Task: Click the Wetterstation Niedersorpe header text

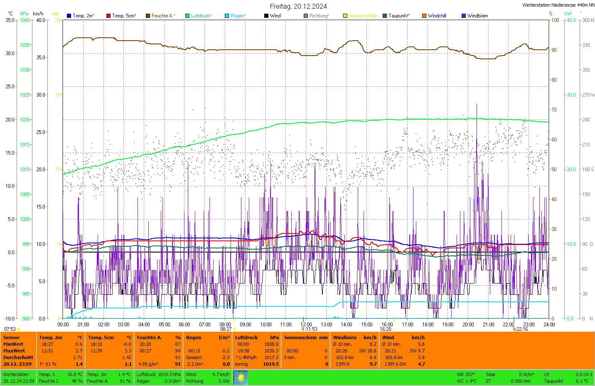Action: 558,5
